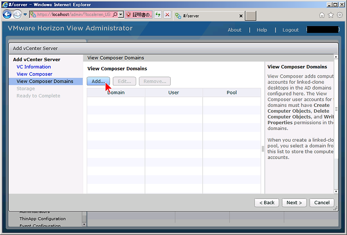
Task: Click the Remove... button
Action: [155, 81]
